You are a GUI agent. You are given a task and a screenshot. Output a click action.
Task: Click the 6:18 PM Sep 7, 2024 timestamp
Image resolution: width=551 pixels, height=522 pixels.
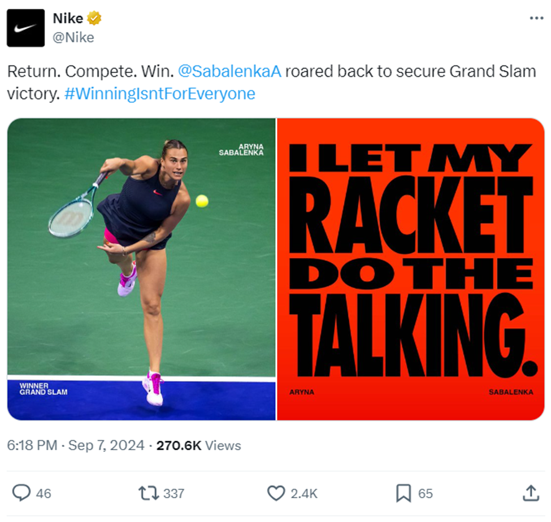[x=76, y=445]
